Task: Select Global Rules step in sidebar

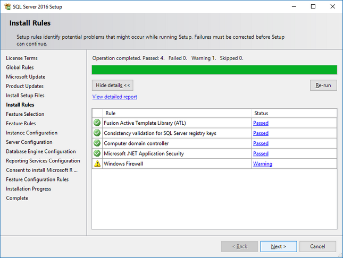Action: coord(20,67)
